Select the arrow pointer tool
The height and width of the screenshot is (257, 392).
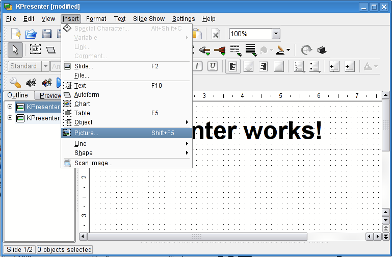pos(15,49)
